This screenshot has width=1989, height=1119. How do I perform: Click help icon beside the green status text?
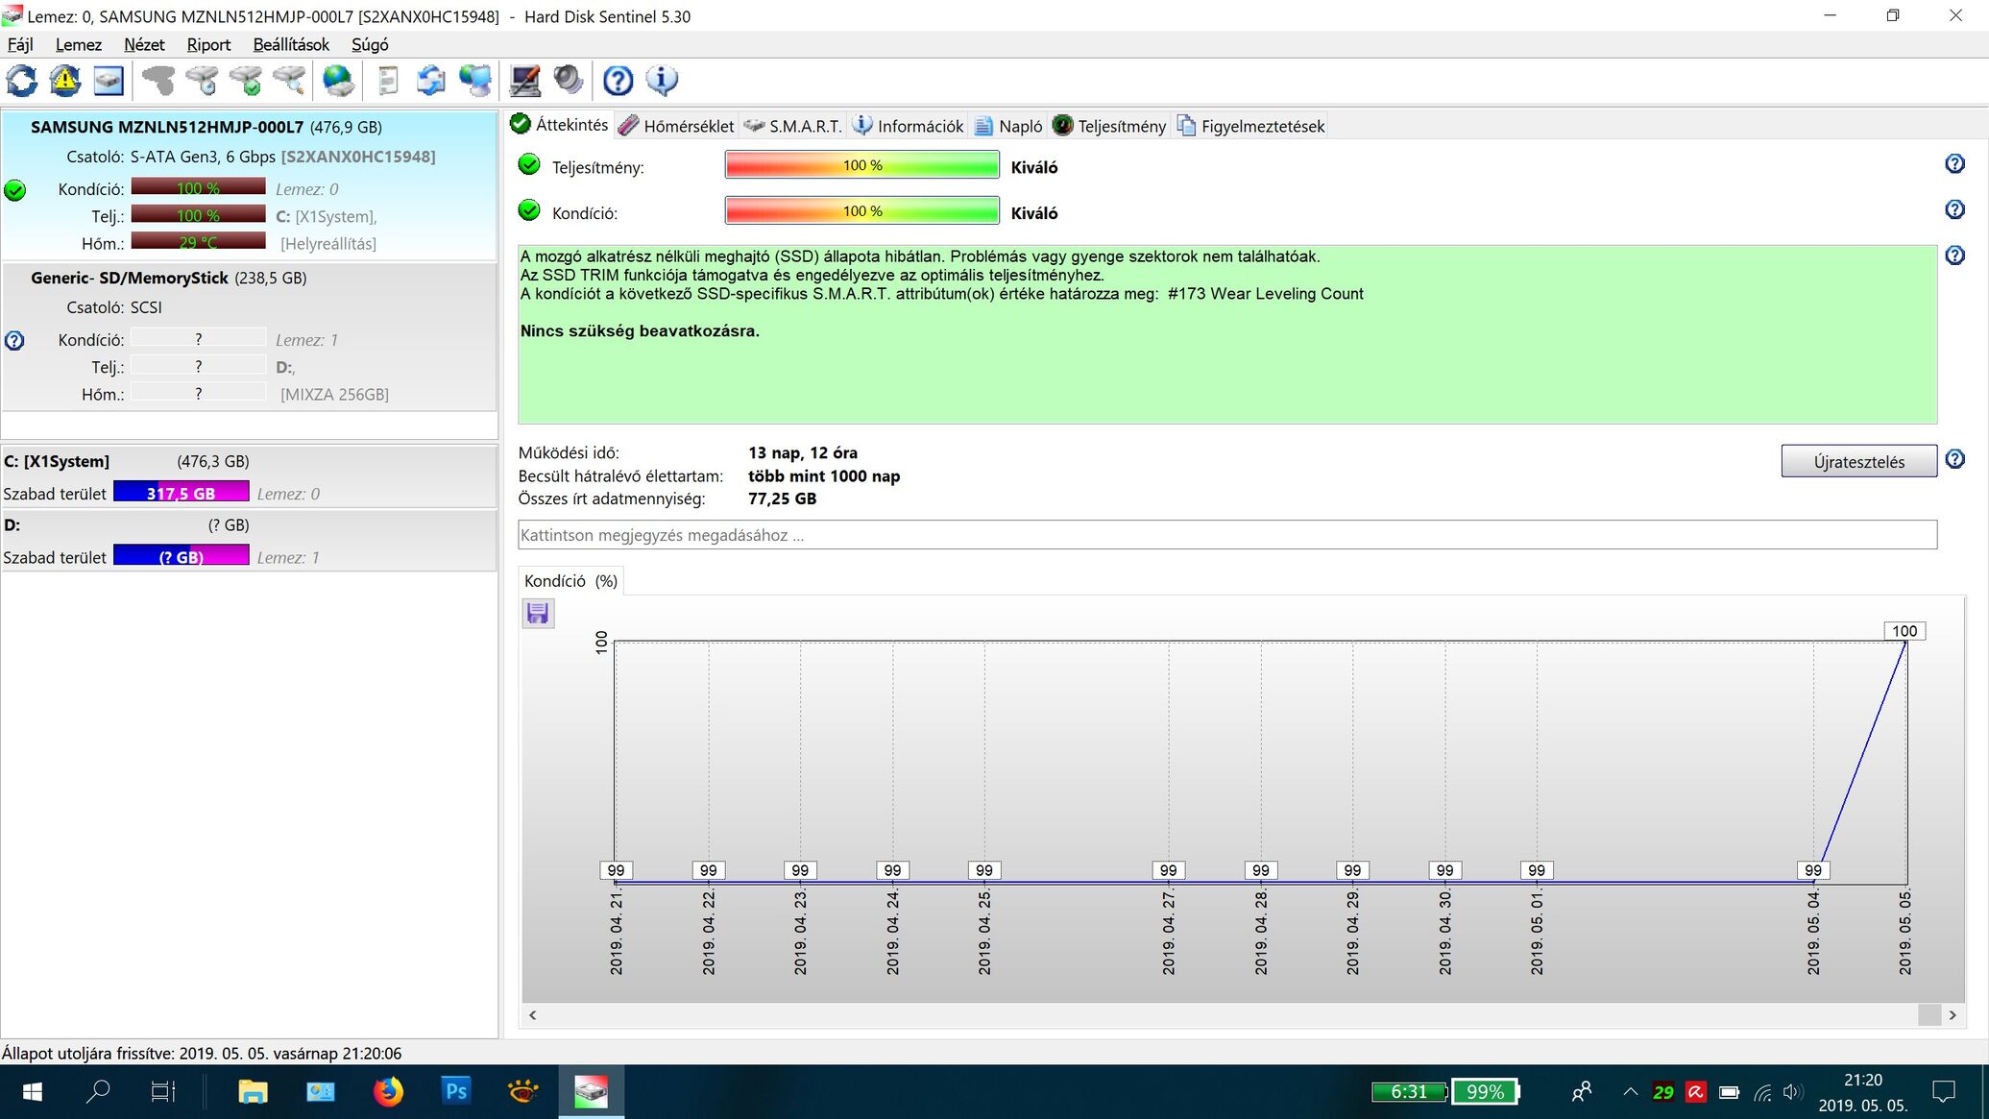[1954, 255]
